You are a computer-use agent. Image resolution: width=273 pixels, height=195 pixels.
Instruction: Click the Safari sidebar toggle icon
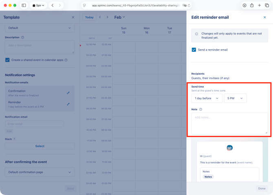pos(24,5)
